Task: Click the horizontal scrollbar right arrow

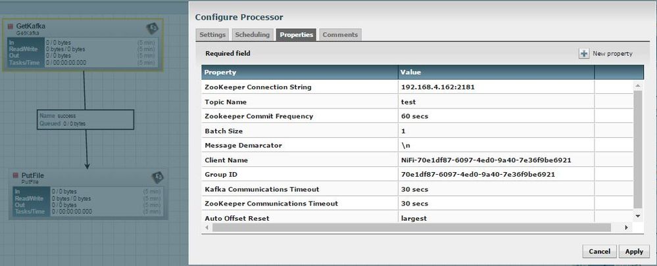Action: point(625,227)
